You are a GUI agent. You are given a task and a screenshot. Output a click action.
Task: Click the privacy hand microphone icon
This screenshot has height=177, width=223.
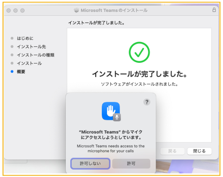tap(111, 112)
